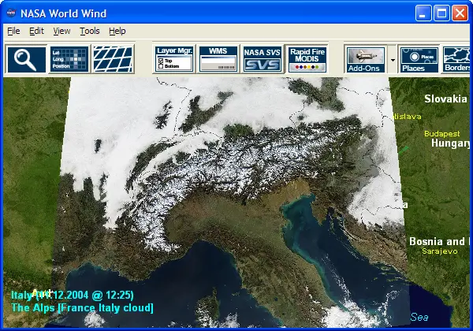The image size is (473, 331).
Task: Open the Tools menu
Action: click(x=90, y=31)
